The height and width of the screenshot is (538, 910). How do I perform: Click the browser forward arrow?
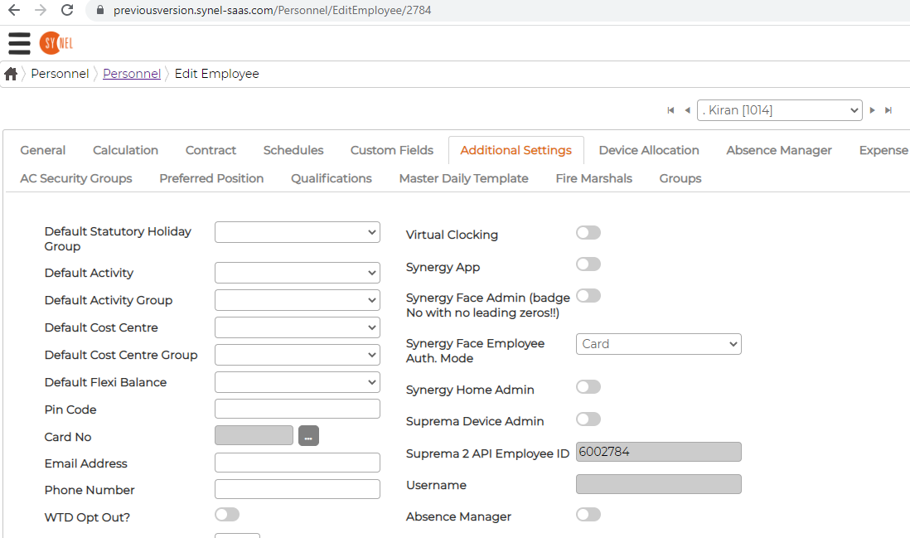(41, 10)
